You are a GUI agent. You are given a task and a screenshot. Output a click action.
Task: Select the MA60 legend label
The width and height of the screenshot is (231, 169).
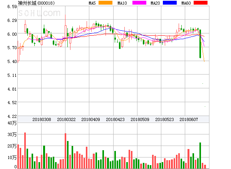[186, 3]
